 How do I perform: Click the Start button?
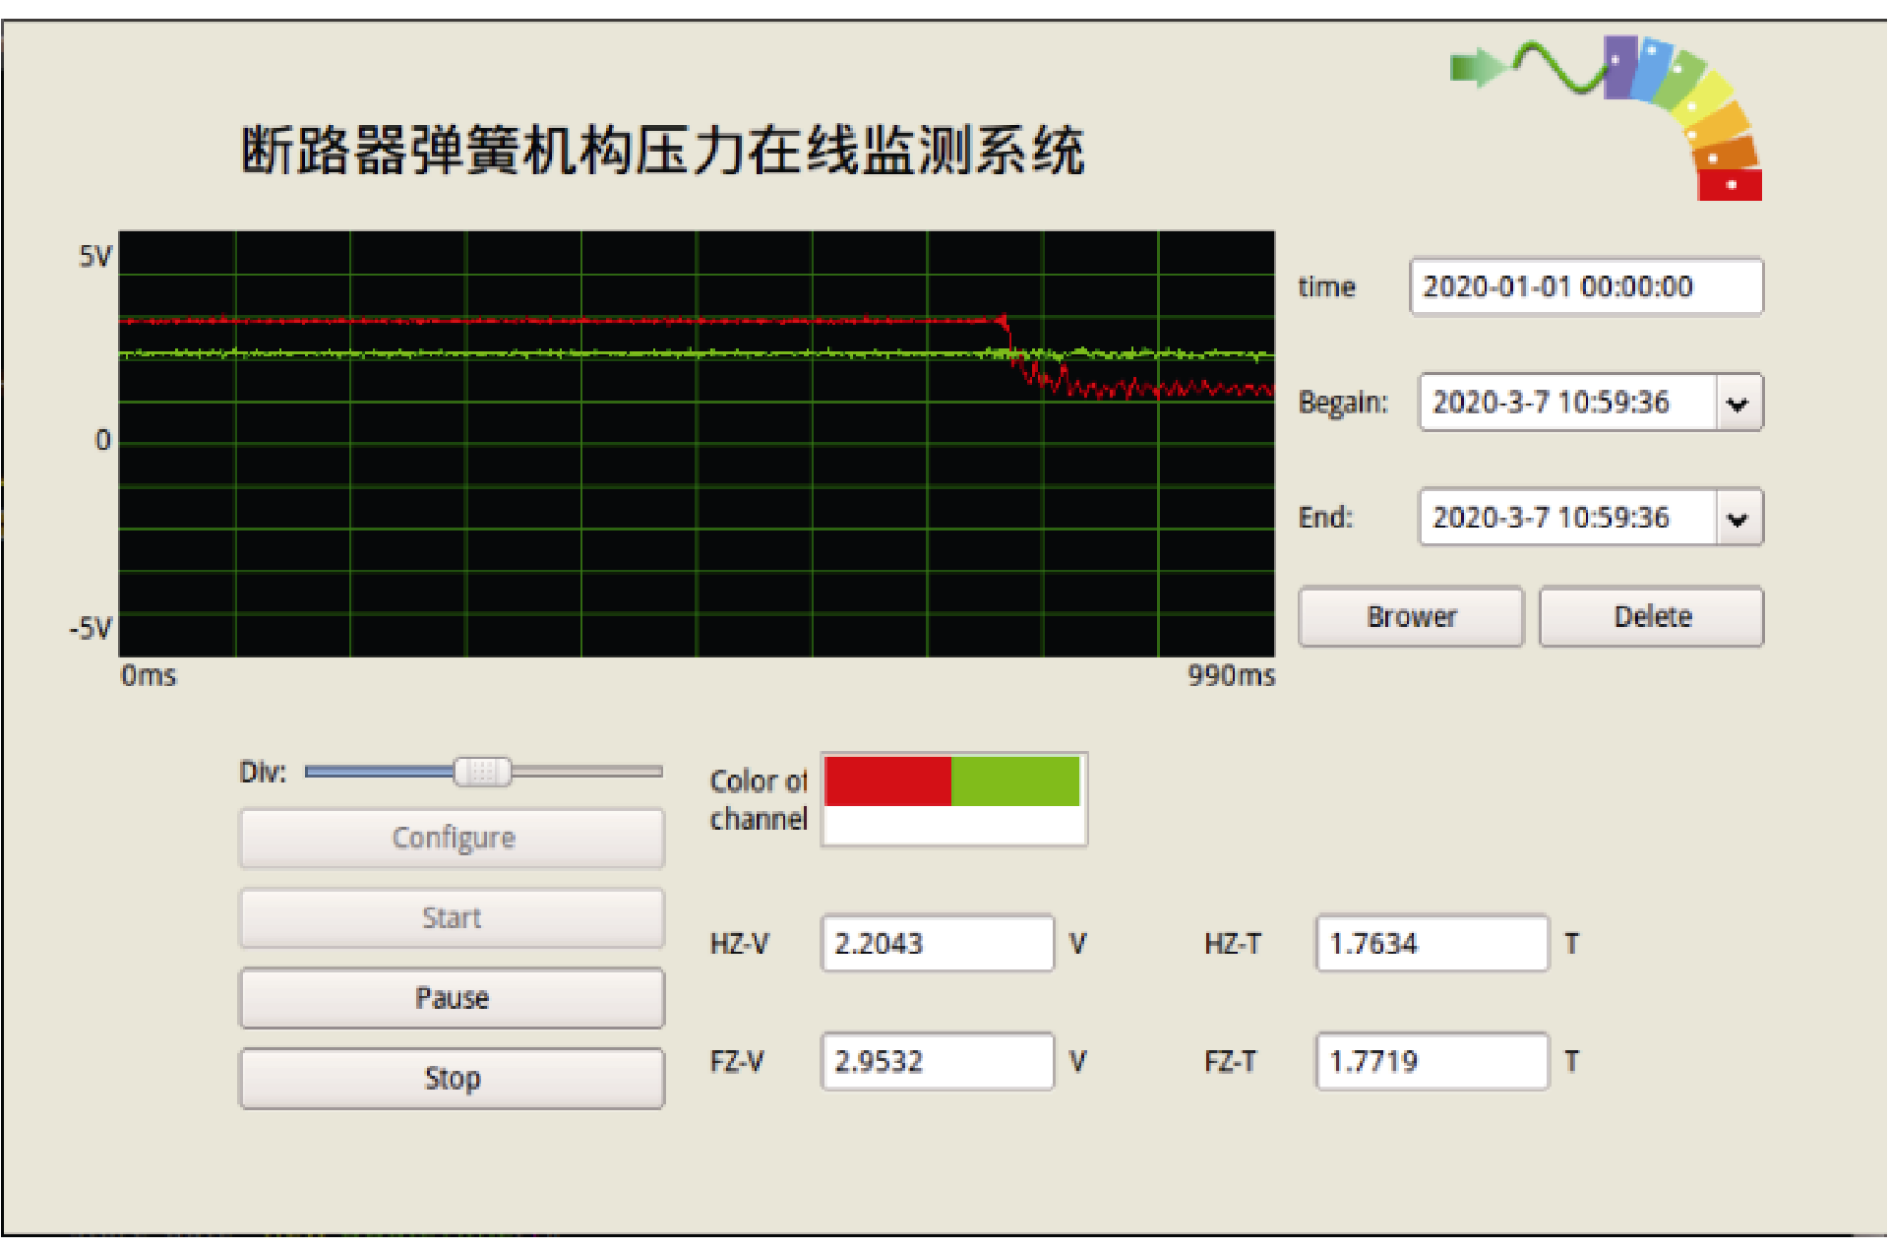453,918
